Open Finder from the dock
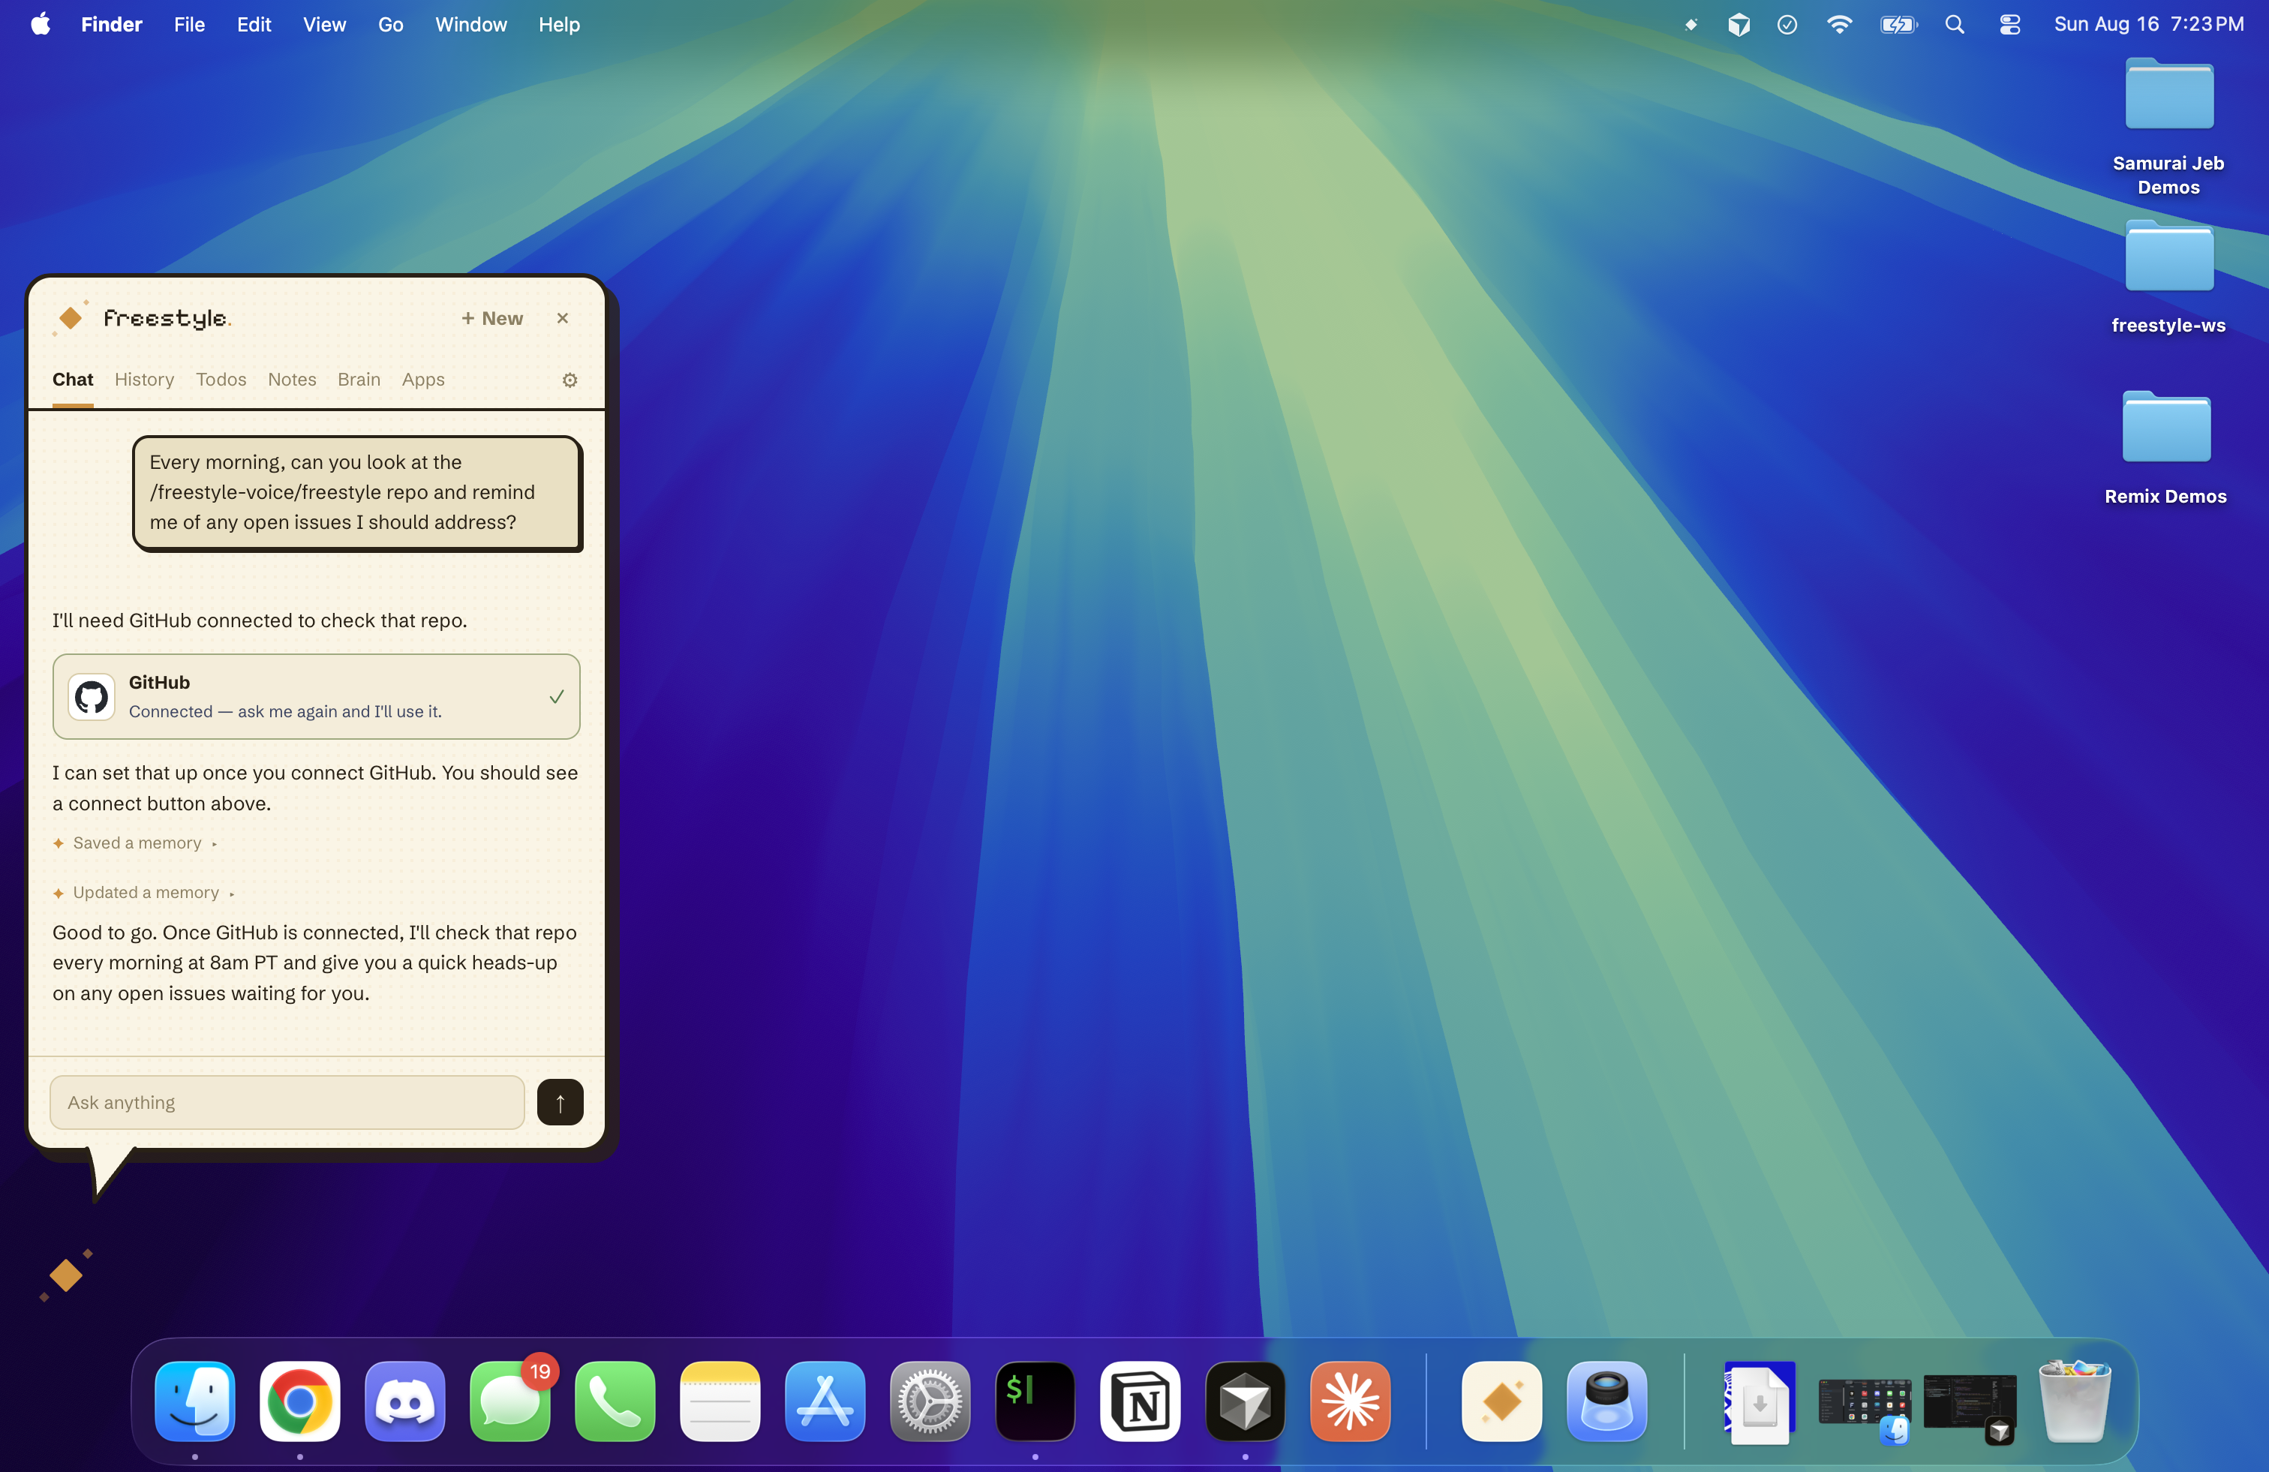This screenshot has height=1472, width=2269. point(194,1401)
